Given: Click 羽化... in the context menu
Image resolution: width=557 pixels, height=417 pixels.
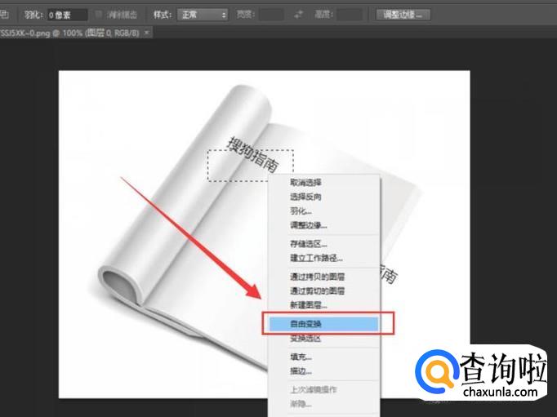Looking at the screenshot, I should coord(301,211).
